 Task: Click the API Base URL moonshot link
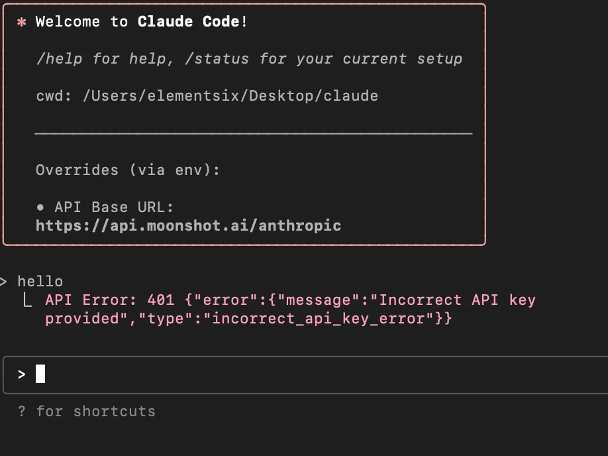pyautogui.click(x=189, y=226)
